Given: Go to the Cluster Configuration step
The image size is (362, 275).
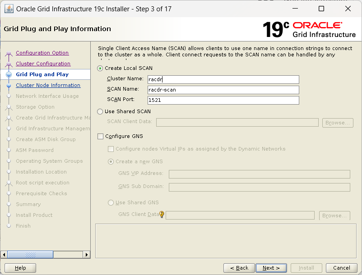Looking at the screenshot, I should [43, 64].
